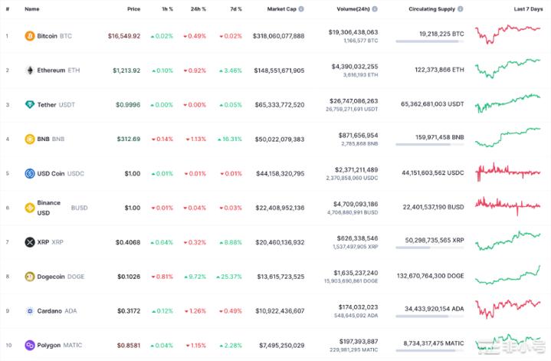Image resolution: width=551 pixels, height=361 pixels.
Task: Click the Volume(24h) info icon
Action: coord(375,9)
